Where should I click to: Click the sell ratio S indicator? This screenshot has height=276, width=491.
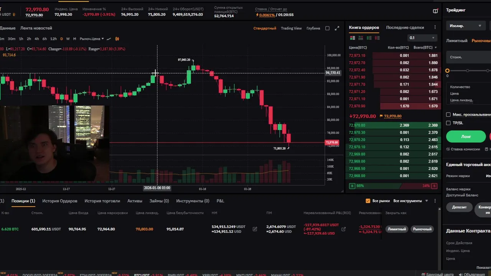pos(434,186)
